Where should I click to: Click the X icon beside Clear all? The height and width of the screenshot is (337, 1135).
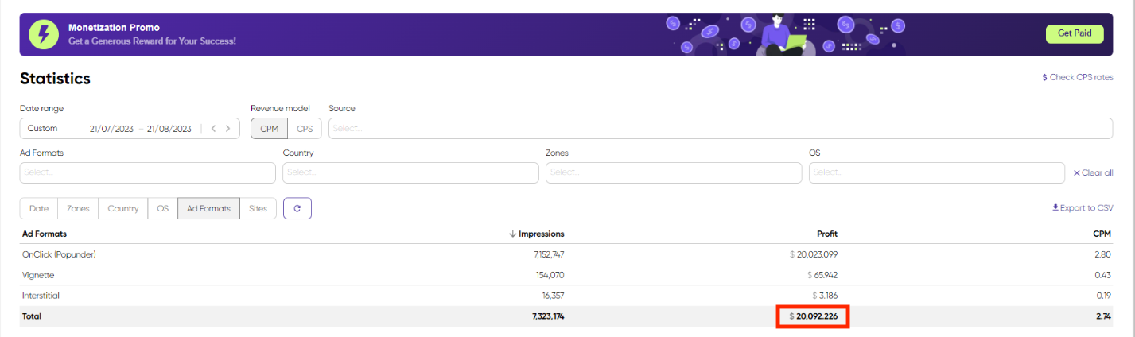(x=1077, y=173)
